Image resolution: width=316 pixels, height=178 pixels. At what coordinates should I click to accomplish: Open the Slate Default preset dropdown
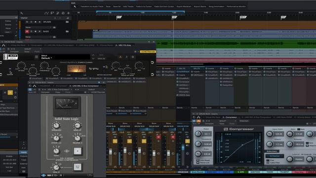pyautogui.click(x=65, y=57)
